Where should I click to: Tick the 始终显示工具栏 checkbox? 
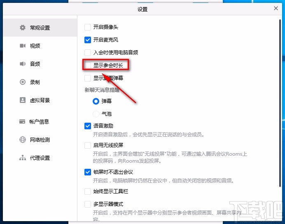point(88,191)
